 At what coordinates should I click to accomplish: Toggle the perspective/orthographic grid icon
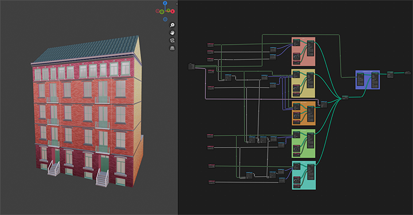click(x=172, y=48)
